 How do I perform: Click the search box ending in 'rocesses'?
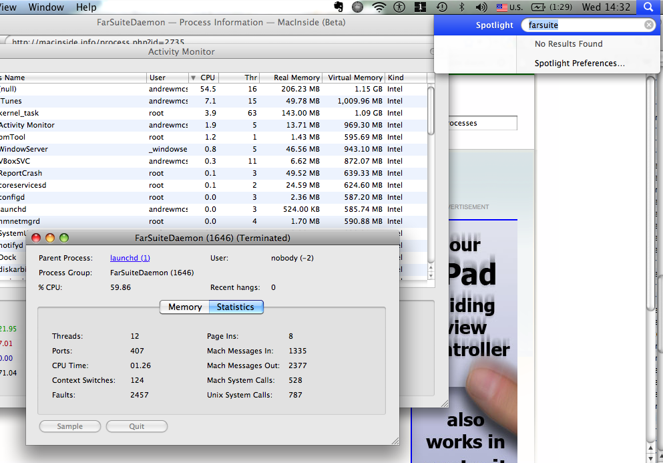(x=483, y=123)
